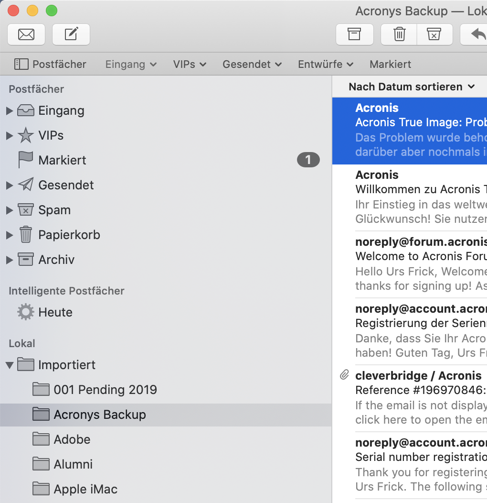487x503 pixels.
Task: Open the Welcome to Acronis Forum message
Action: tap(410, 265)
